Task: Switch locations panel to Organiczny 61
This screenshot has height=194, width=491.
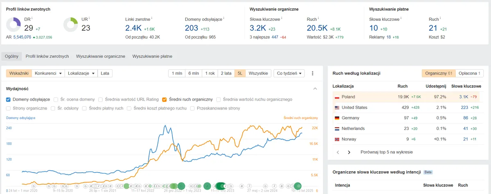Action: pos(438,73)
